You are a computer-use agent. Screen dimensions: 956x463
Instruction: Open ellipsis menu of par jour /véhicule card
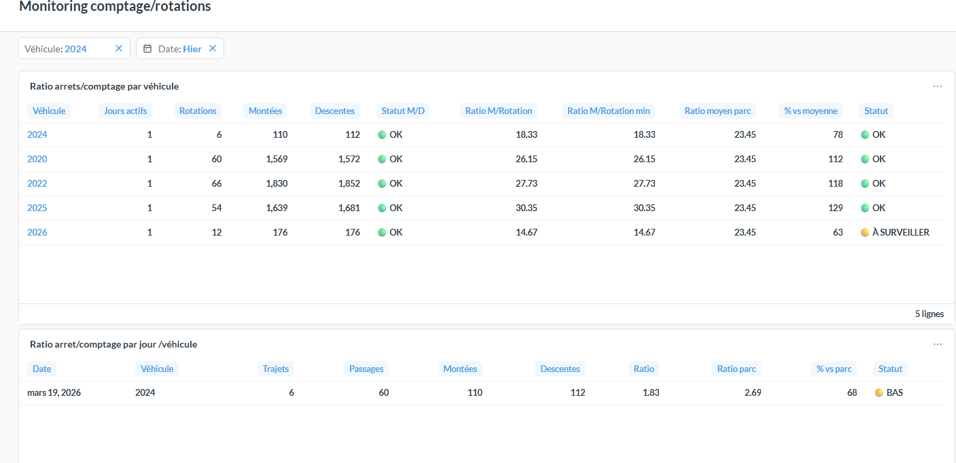[937, 344]
